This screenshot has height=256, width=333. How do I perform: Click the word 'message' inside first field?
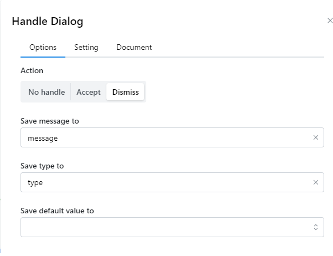(43, 139)
